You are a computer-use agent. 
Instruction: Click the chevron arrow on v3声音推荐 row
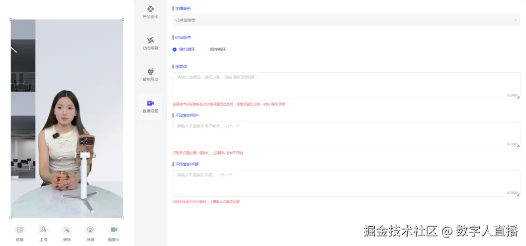(x=516, y=20)
